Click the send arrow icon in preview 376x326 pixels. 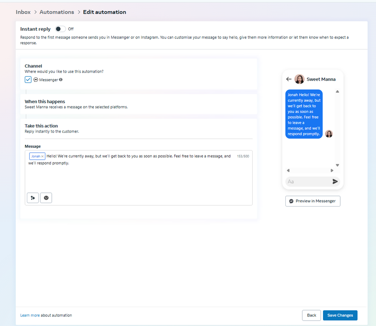coord(335,182)
